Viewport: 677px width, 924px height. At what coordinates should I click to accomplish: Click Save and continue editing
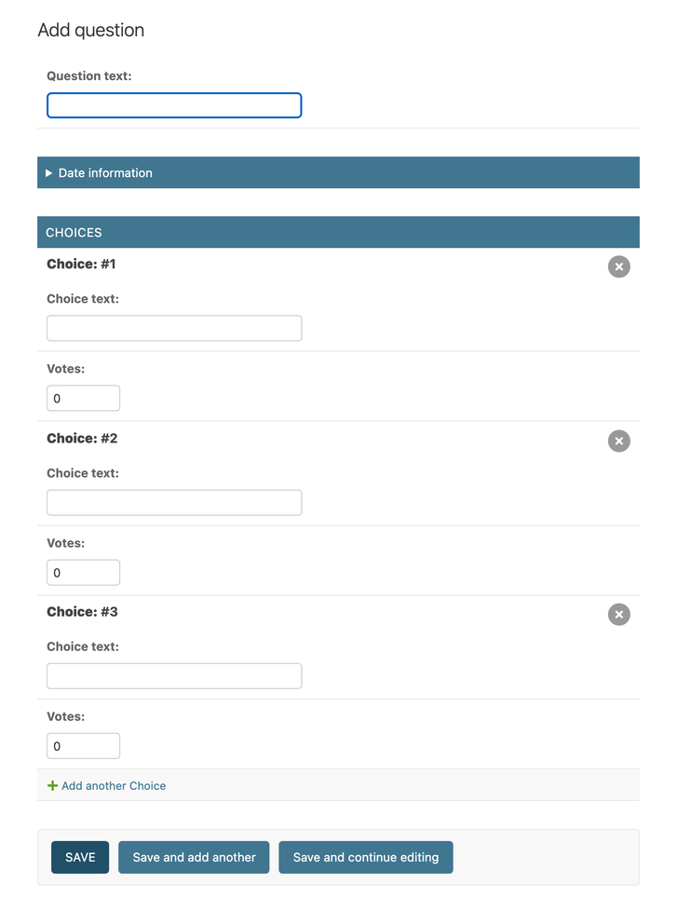coord(365,857)
